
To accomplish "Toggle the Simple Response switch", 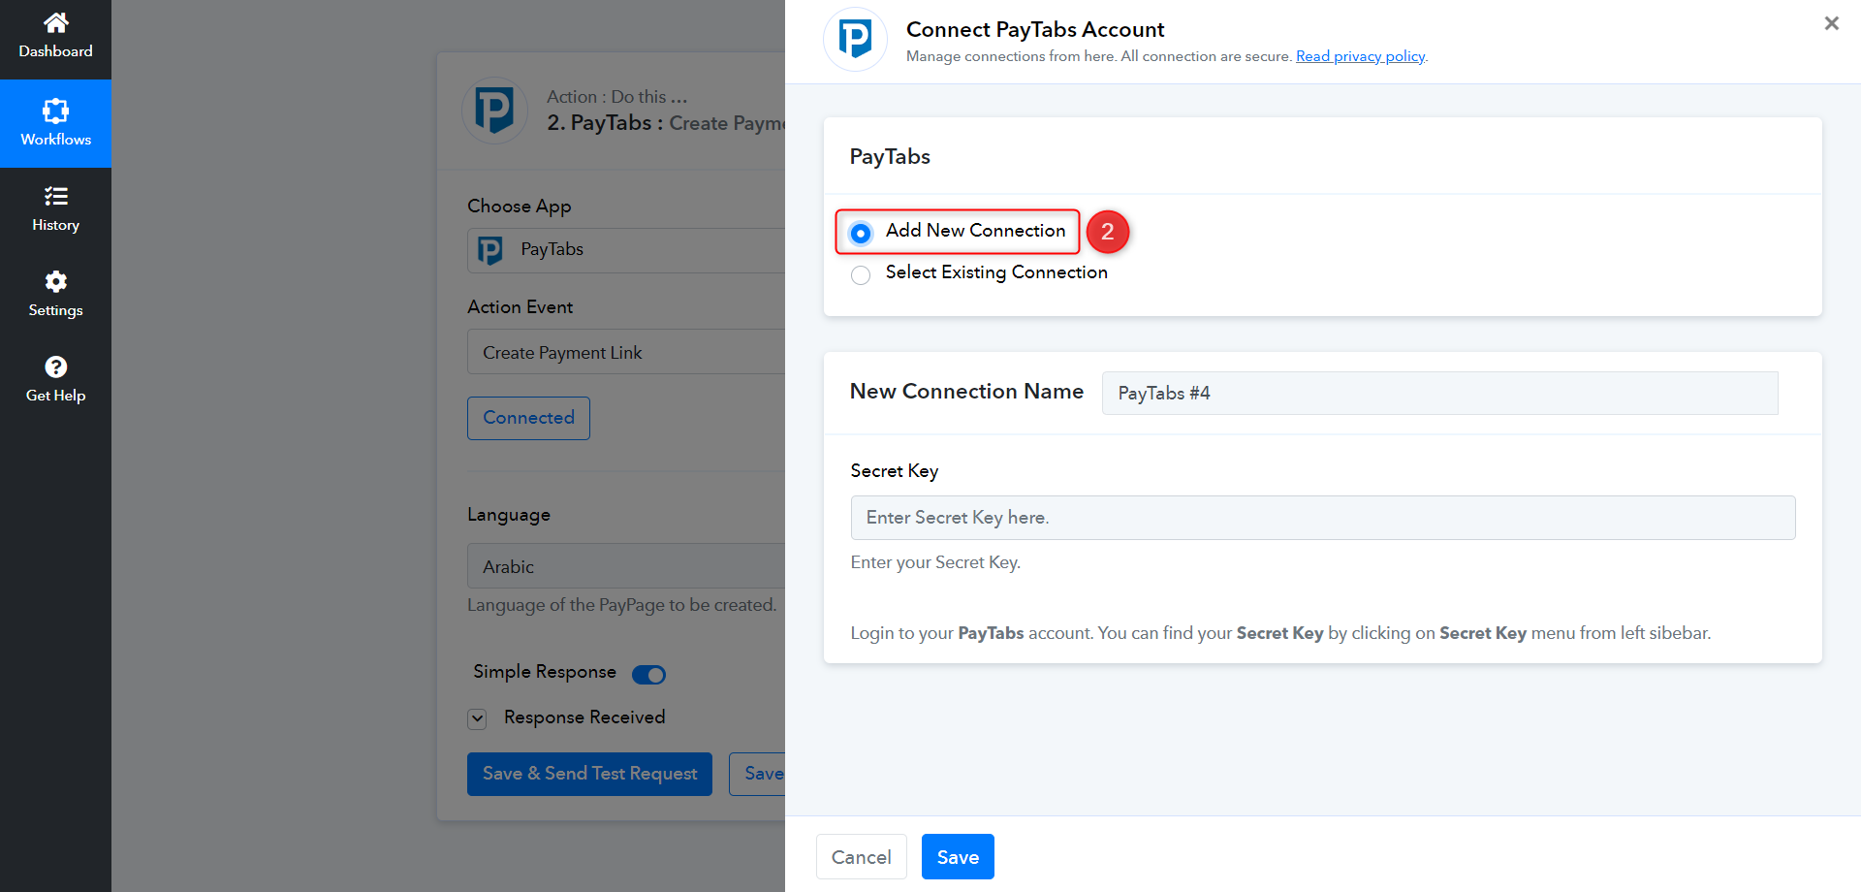I will click(x=648, y=674).
